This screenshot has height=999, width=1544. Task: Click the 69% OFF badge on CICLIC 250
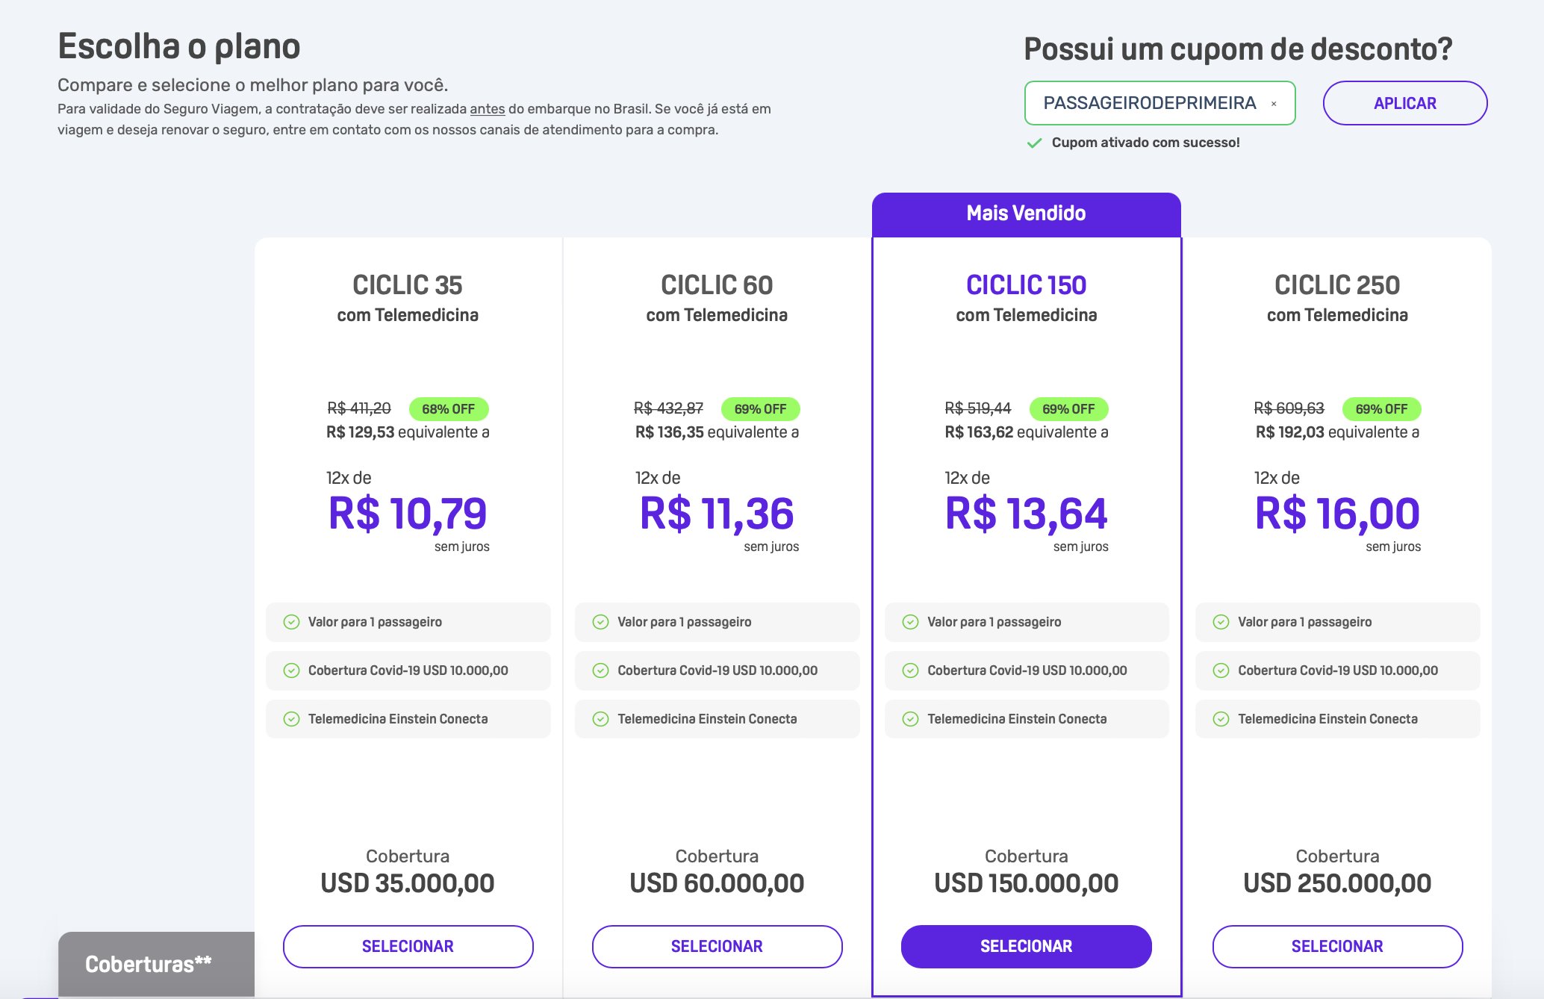(x=1381, y=409)
